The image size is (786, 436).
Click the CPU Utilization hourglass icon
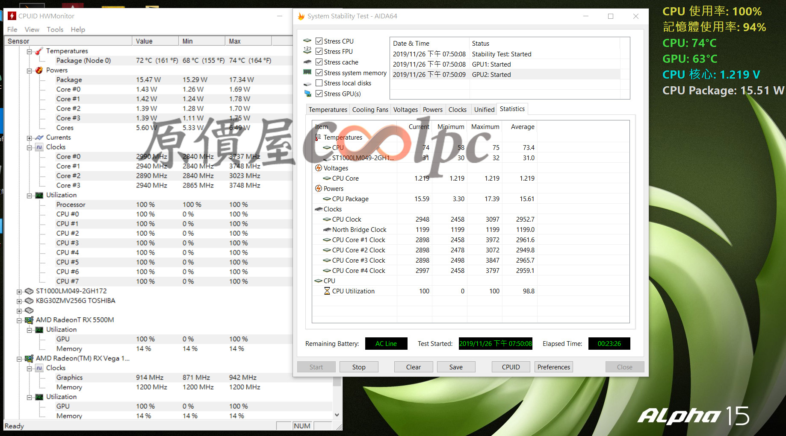(x=327, y=291)
